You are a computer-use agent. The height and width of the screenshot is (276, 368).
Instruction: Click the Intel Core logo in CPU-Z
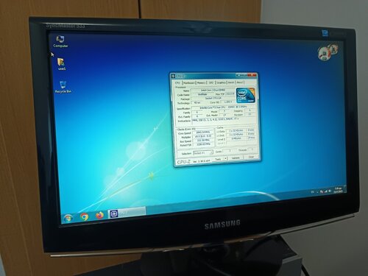[x=245, y=95]
